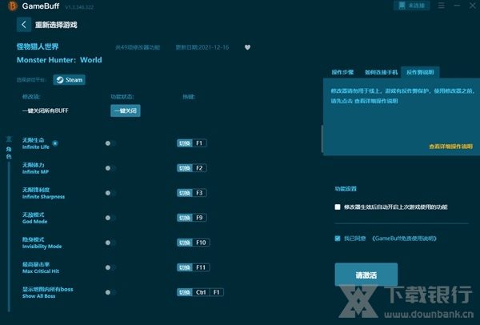This screenshot has width=480, height=325.
Task: Turn on the Max Critical Hit toggle
Action: pos(110,267)
